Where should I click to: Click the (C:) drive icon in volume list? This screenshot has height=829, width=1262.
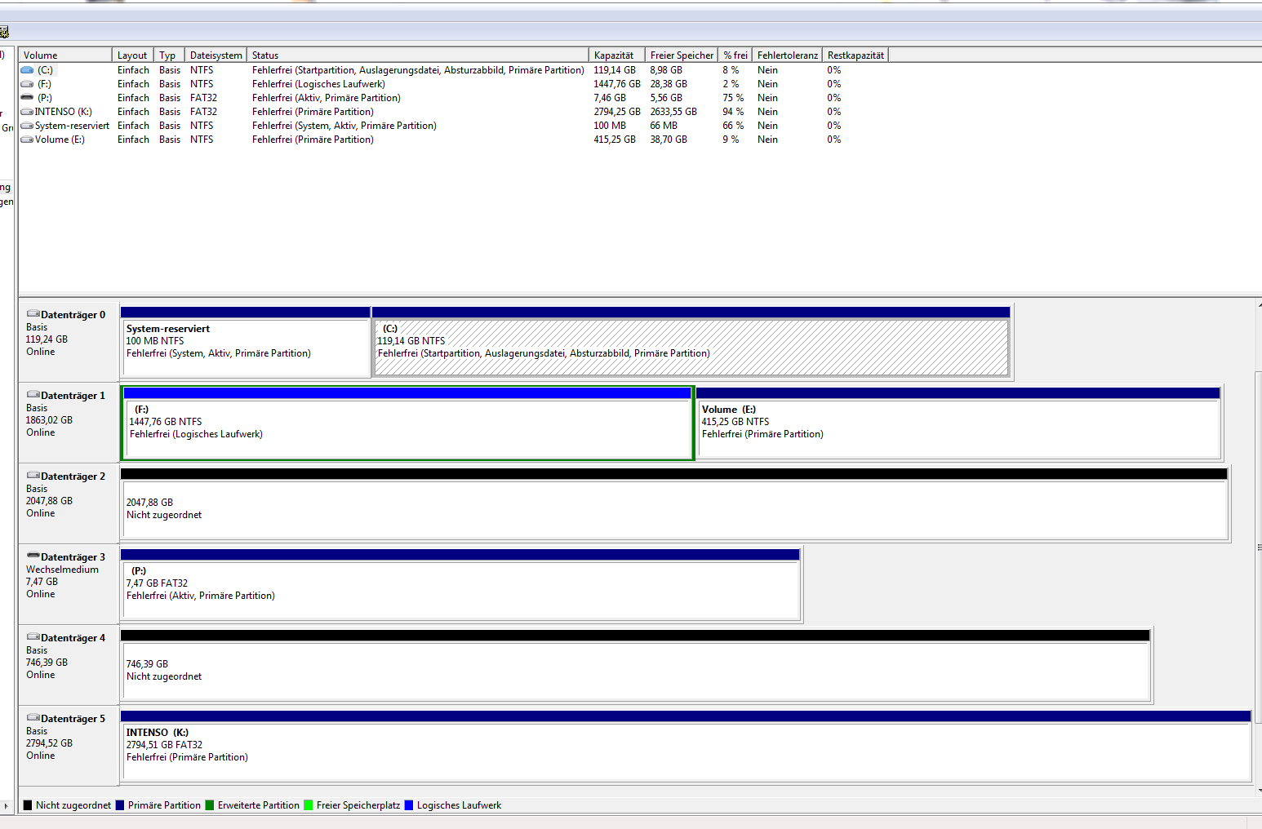point(27,70)
